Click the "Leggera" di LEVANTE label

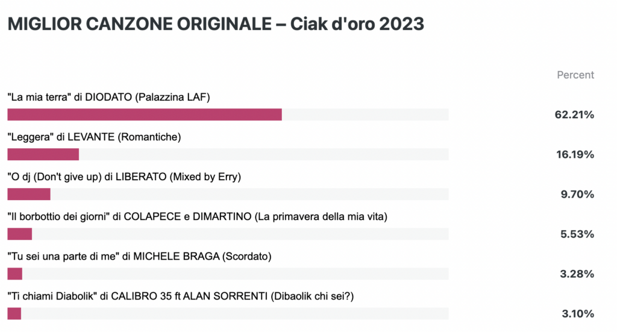[x=94, y=137]
